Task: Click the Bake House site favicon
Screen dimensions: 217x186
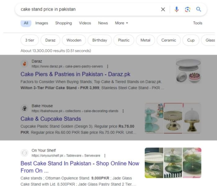Action: pyautogui.click(x=24, y=108)
